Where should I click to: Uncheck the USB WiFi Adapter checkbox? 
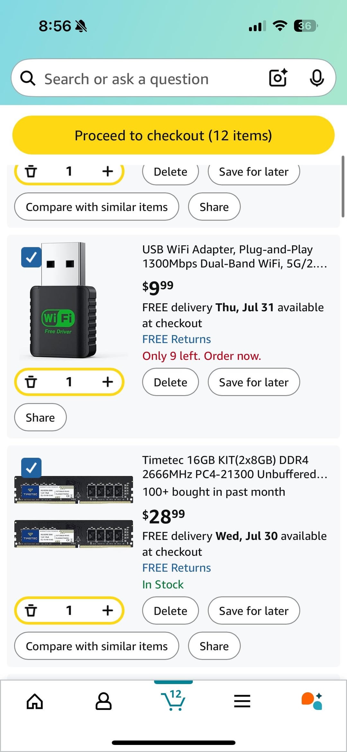tap(31, 257)
